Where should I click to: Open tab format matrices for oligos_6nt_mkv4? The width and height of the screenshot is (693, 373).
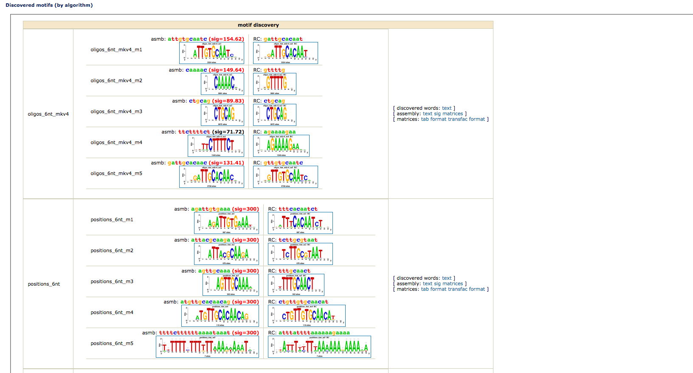coord(434,119)
